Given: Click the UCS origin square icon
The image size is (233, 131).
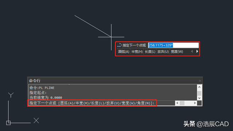Looking at the screenshot, I should click(8, 123).
